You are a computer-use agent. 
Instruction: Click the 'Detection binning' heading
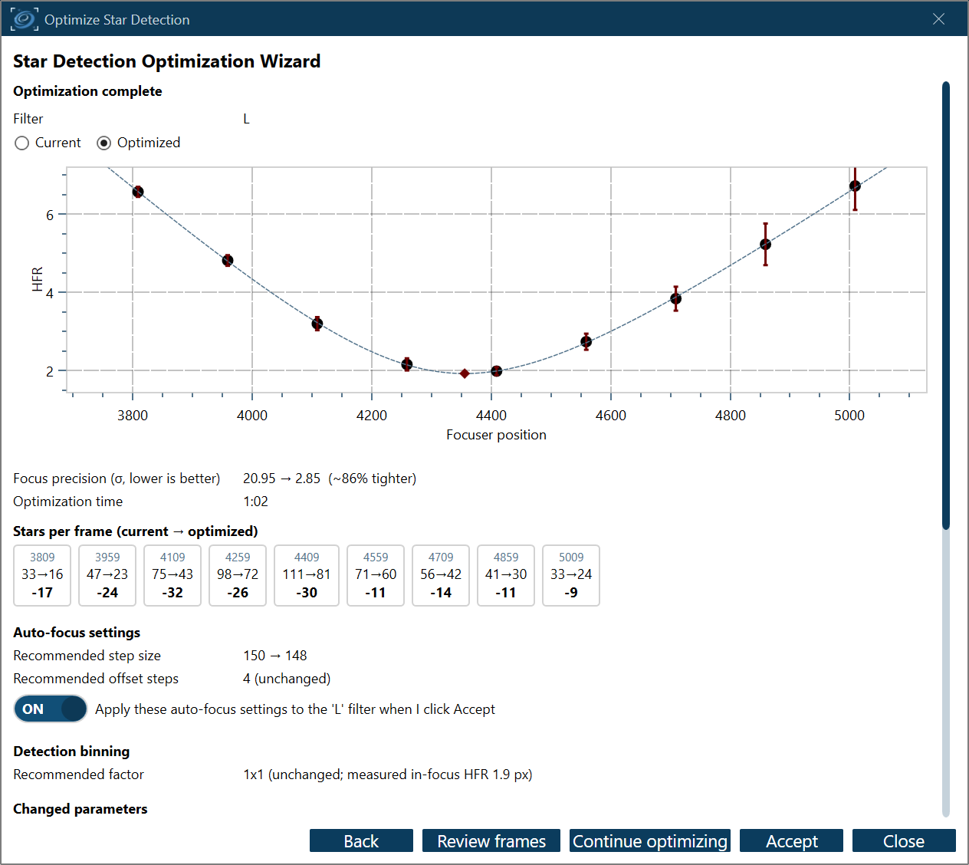click(71, 752)
